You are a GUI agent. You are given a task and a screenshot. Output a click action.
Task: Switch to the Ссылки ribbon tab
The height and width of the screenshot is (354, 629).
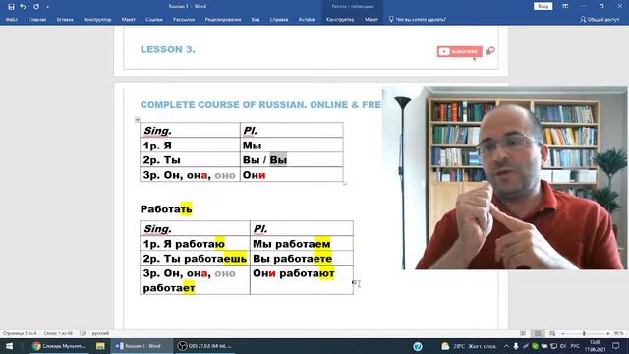pyautogui.click(x=154, y=20)
